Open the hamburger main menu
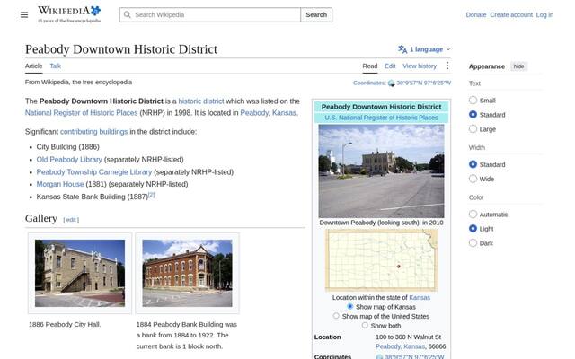Screen dimensions: 575x359 click(x=24, y=14)
